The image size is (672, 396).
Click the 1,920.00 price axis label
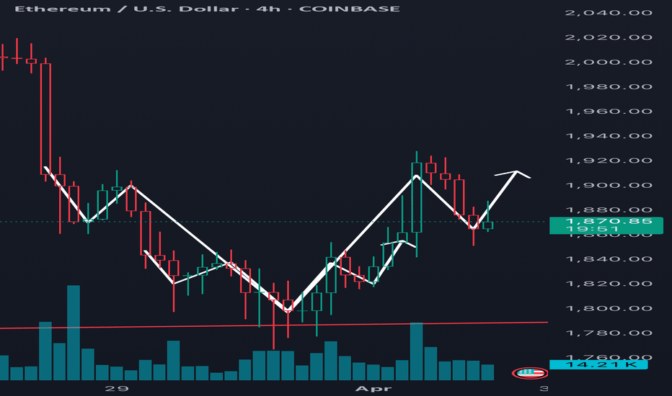pyautogui.click(x=609, y=161)
